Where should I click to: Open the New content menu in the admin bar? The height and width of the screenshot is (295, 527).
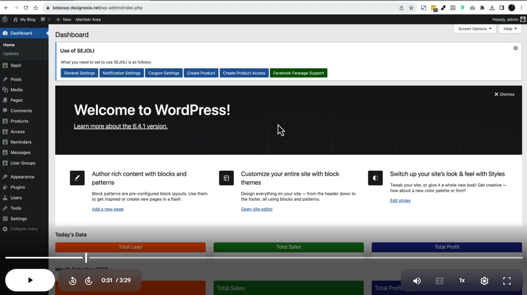pyautogui.click(x=63, y=19)
